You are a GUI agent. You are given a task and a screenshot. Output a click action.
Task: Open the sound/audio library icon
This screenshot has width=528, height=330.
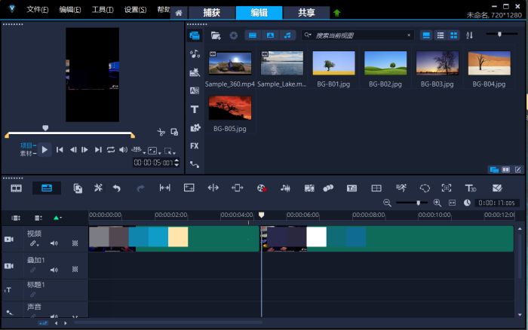[x=195, y=53]
